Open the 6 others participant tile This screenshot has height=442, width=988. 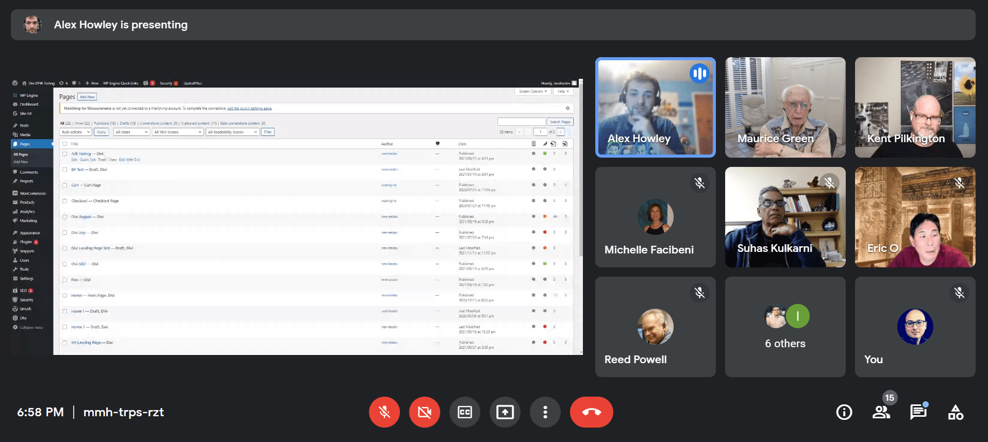(785, 327)
